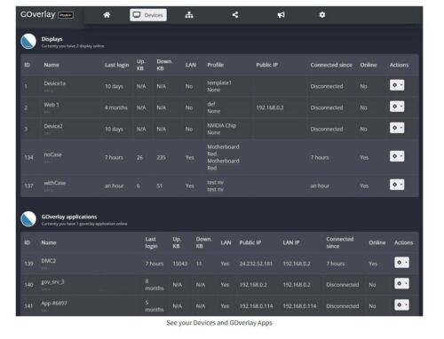Click download value 235 for noCase
This screenshot has height=339, width=444.
(x=161, y=157)
